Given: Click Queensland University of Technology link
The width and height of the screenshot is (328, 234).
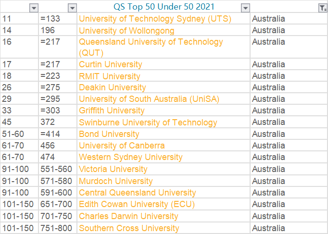Looking at the screenshot, I should tap(151, 42).
